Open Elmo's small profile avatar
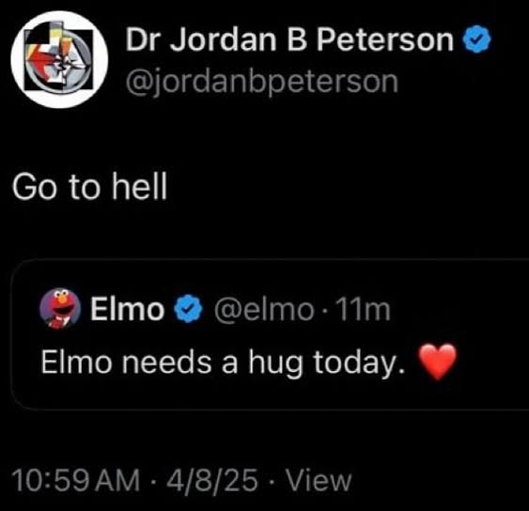529x511 pixels. [60, 309]
